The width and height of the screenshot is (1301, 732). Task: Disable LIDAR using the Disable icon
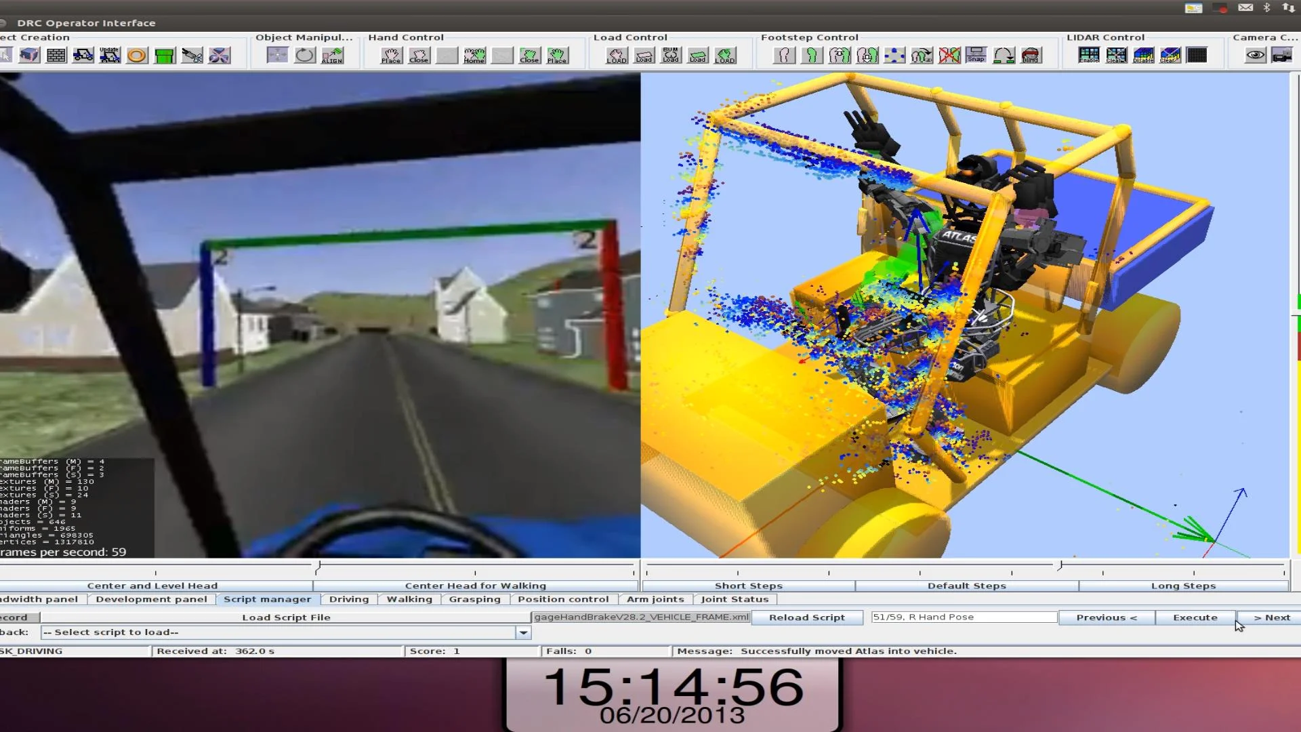click(x=1143, y=55)
